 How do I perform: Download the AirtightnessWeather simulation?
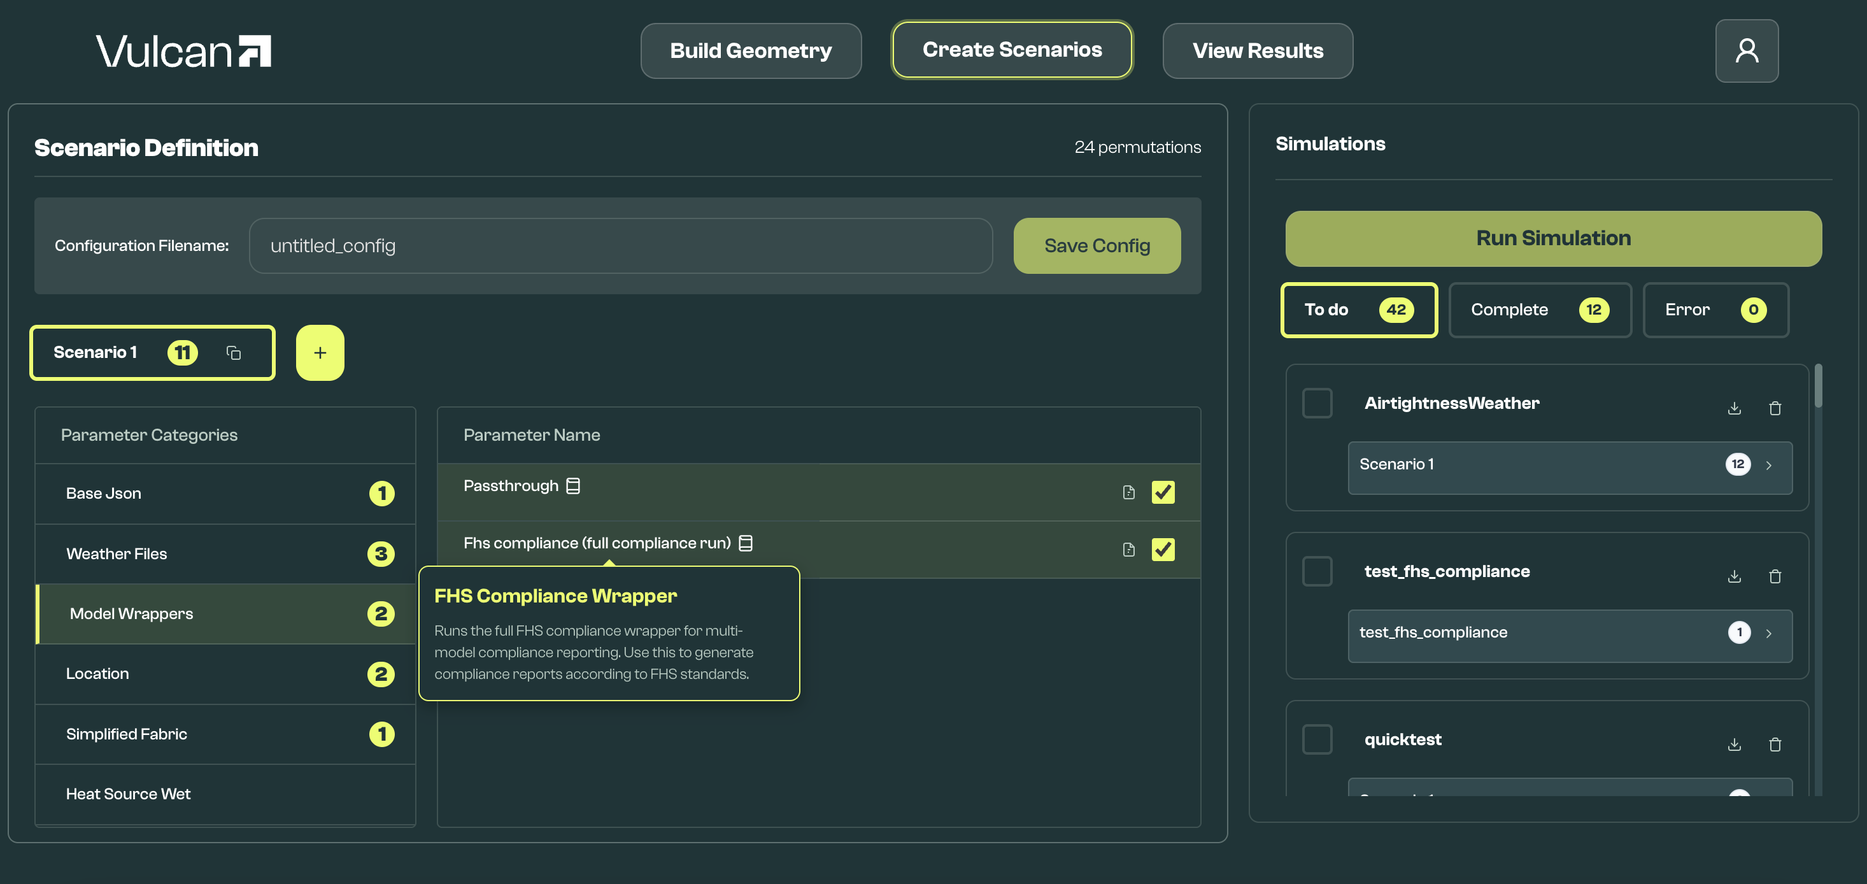pyautogui.click(x=1734, y=408)
